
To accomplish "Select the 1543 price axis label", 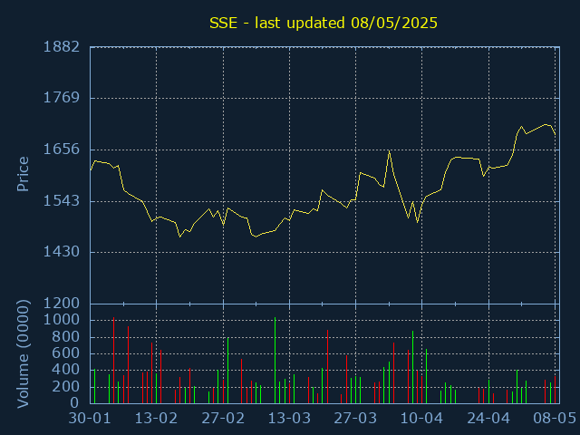I will [x=62, y=201].
